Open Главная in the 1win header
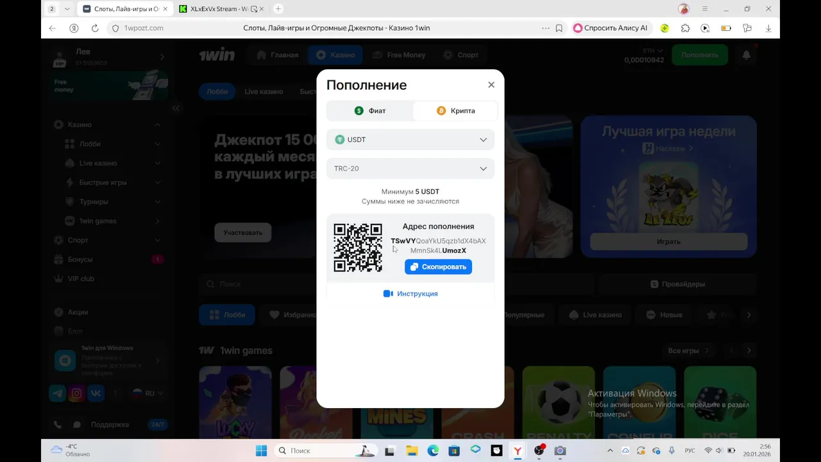 tap(278, 55)
